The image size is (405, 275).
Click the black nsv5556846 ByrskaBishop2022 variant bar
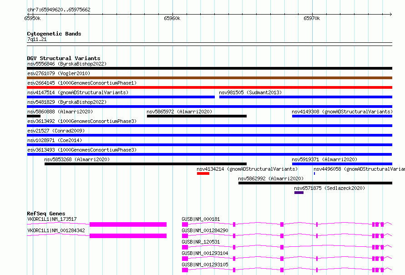point(209,68)
